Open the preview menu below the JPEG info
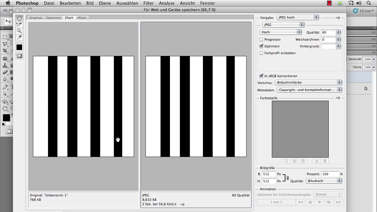This screenshot has width=377, height=212. (182, 204)
